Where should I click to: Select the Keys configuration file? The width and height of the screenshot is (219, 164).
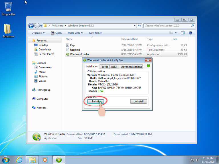(126, 45)
